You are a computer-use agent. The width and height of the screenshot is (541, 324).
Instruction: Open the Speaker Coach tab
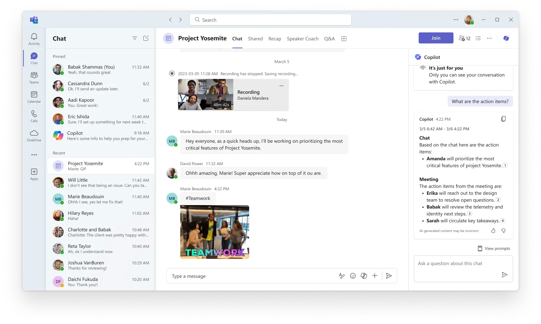coord(303,39)
